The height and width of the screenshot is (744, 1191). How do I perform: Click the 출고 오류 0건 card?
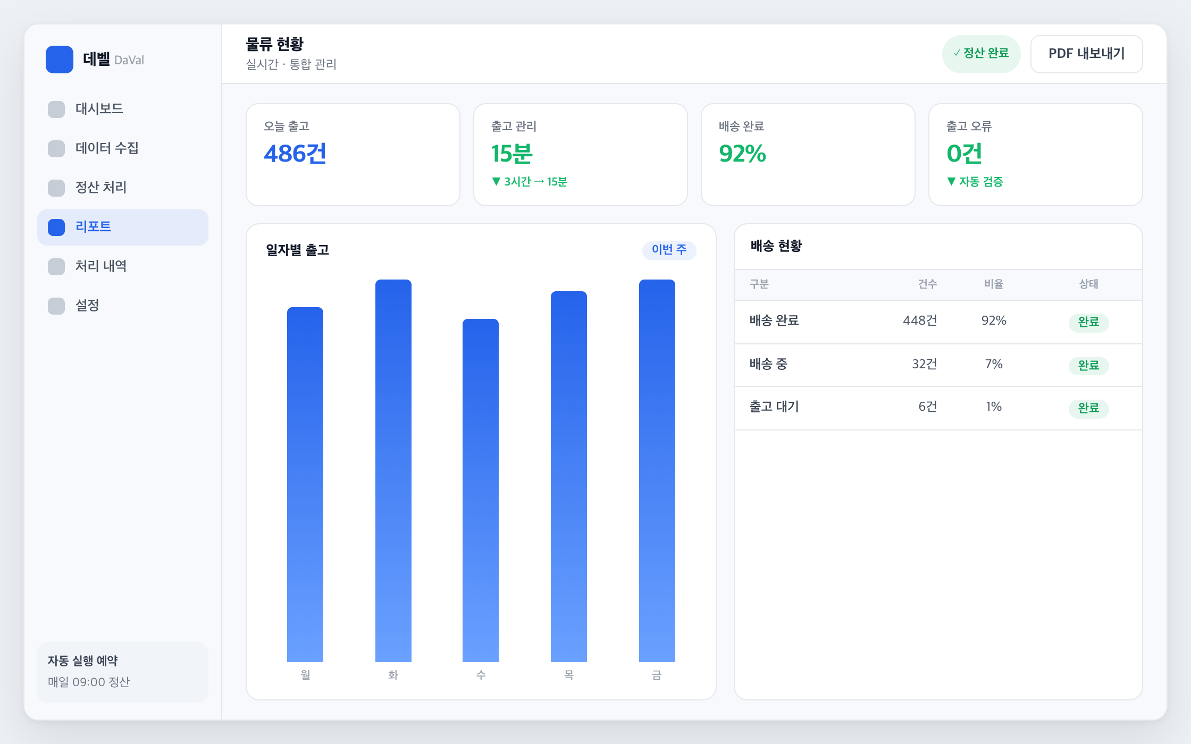(1036, 155)
